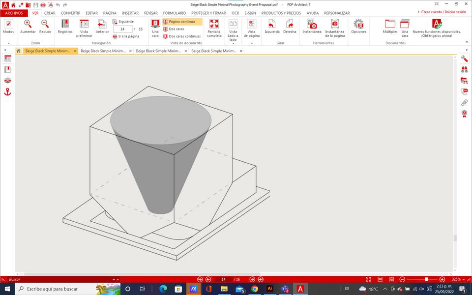Screen dimensions: 472x295
Task: Open the Modos dropdown
Action: coord(8,43)
